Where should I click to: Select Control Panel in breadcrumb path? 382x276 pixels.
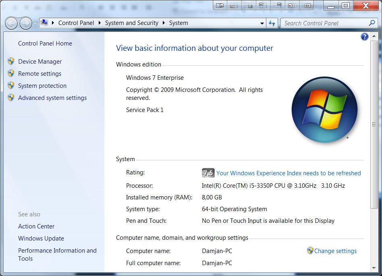[x=76, y=23]
